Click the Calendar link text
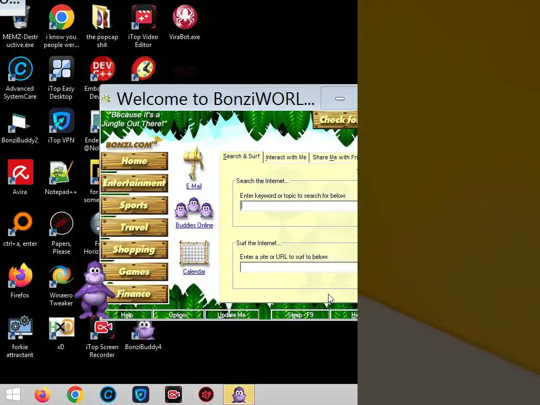The width and height of the screenshot is (540, 405). [x=194, y=272]
